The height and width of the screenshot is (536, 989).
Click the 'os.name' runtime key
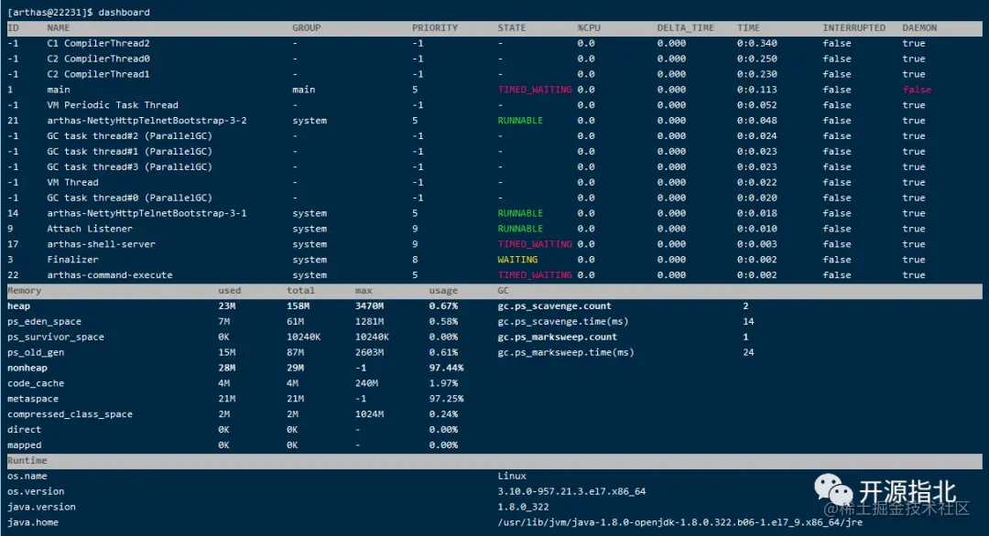(27, 476)
